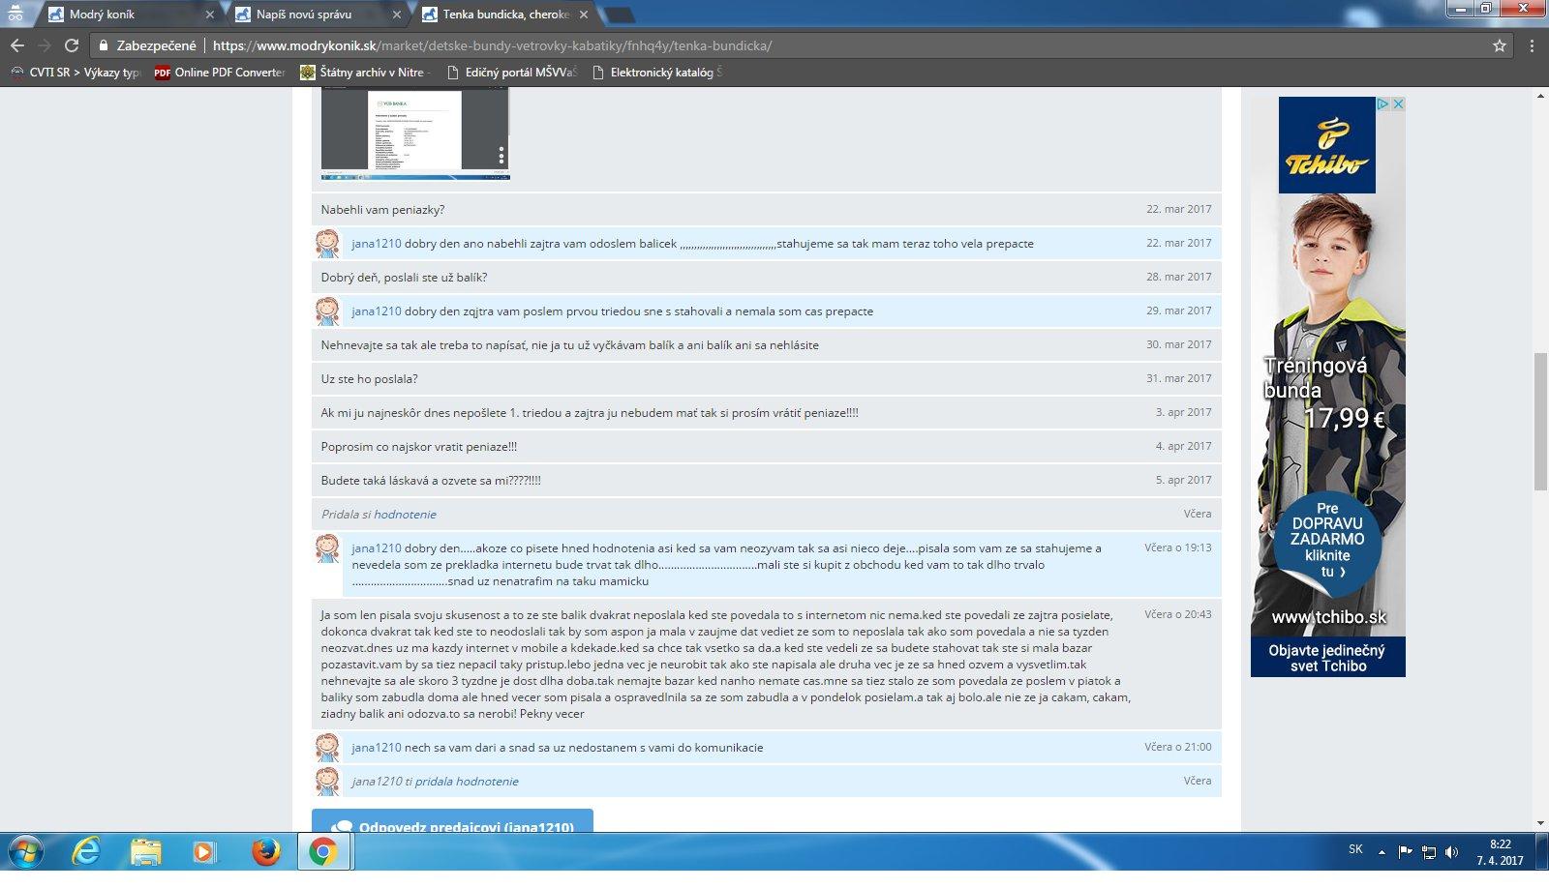This screenshot has height=888, width=1549.
Task: Open jana1210 profile in first reply
Action: 376,244
